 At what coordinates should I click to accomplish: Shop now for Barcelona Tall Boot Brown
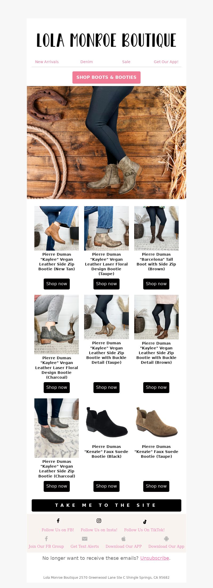(x=156, y=284)
